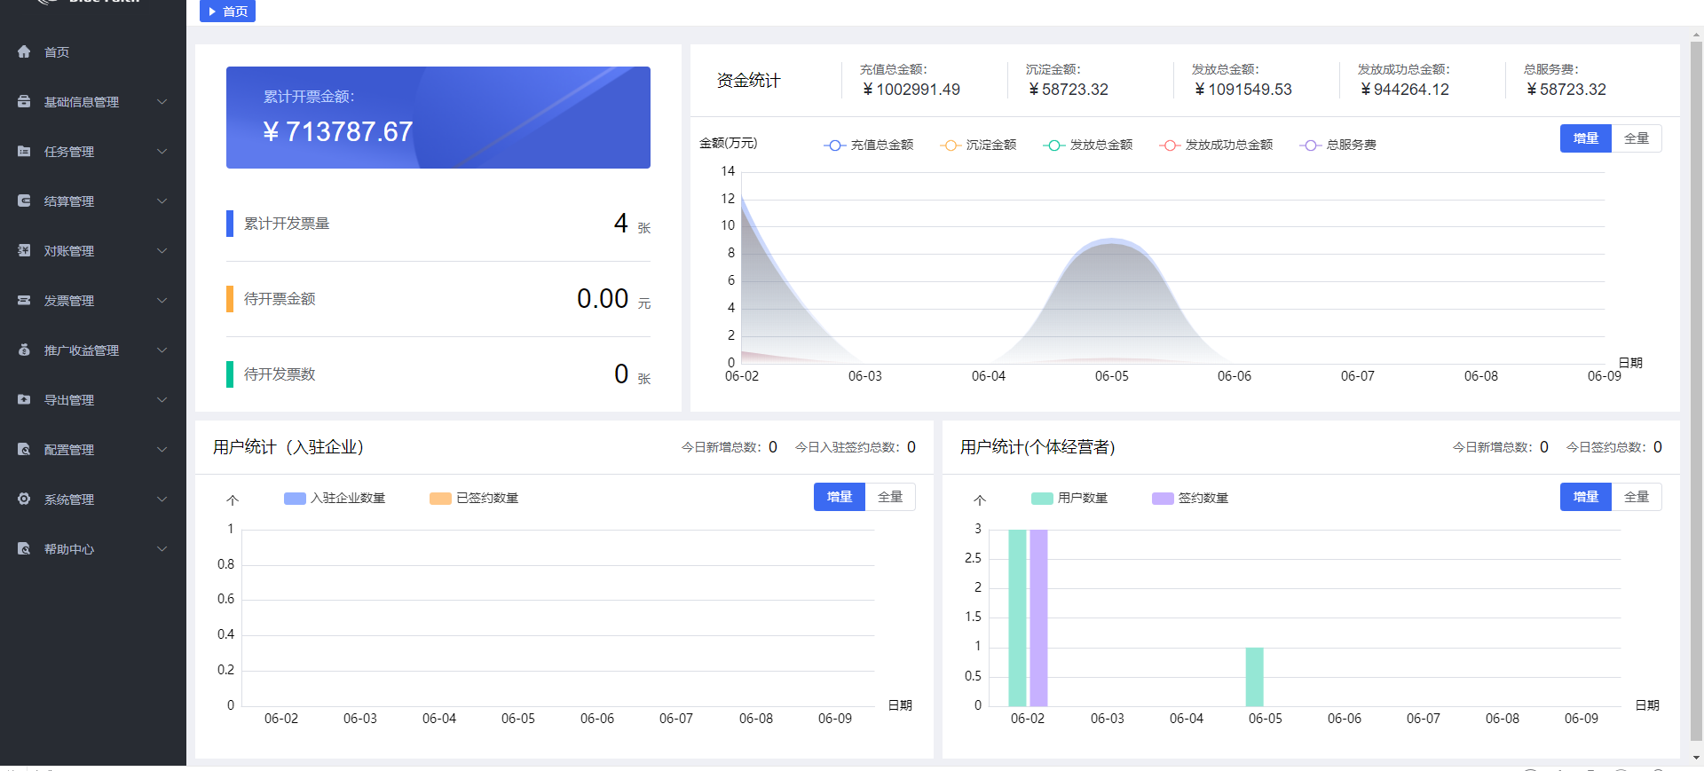Image resolution: width=1704 pixels, height=771 pixels.
Task: Expand the 基础信息管理 chevron
Action: (162, 101)
